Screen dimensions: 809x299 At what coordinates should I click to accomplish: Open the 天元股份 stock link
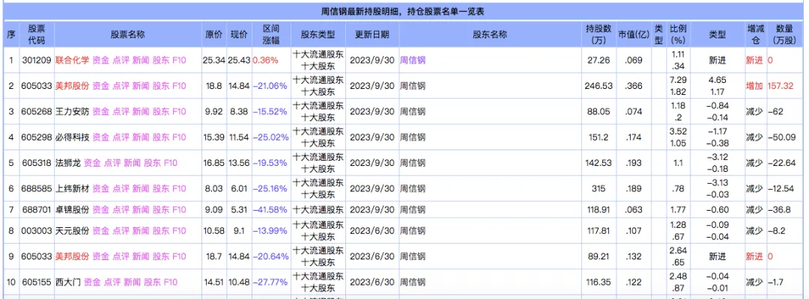[x=72, y=230]
